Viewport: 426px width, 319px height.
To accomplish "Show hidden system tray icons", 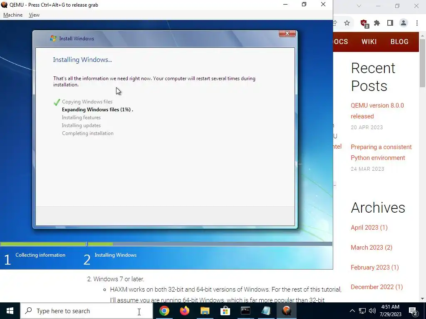I will (x=352, y=311).
